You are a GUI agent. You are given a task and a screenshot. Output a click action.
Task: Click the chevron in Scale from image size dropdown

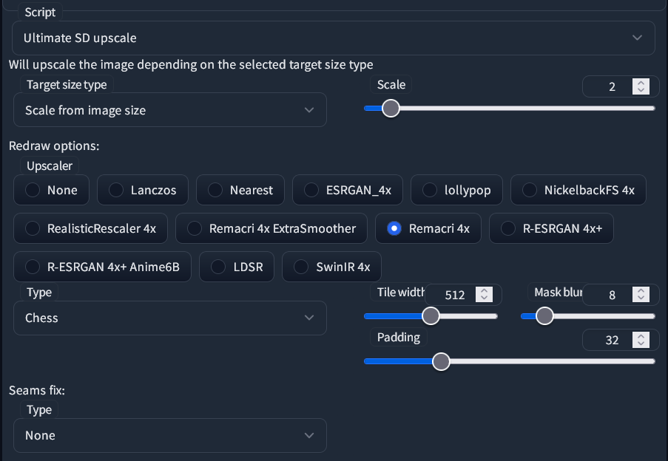coord(309,110)
